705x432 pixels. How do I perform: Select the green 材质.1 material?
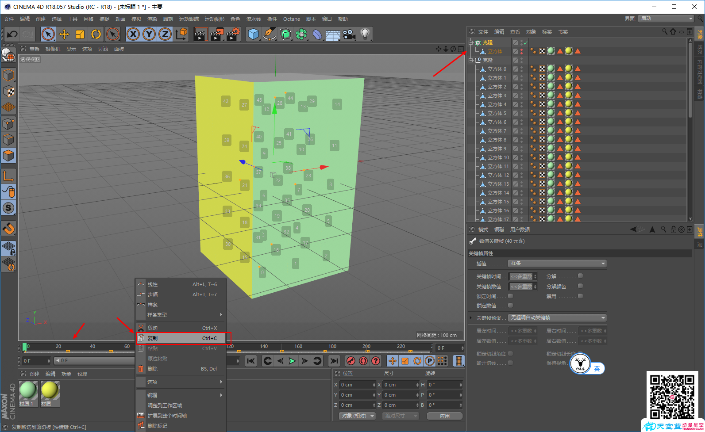pyautogui.click(x=28, y=390)
